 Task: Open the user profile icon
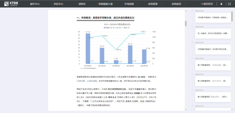click(x=221, y=4)
